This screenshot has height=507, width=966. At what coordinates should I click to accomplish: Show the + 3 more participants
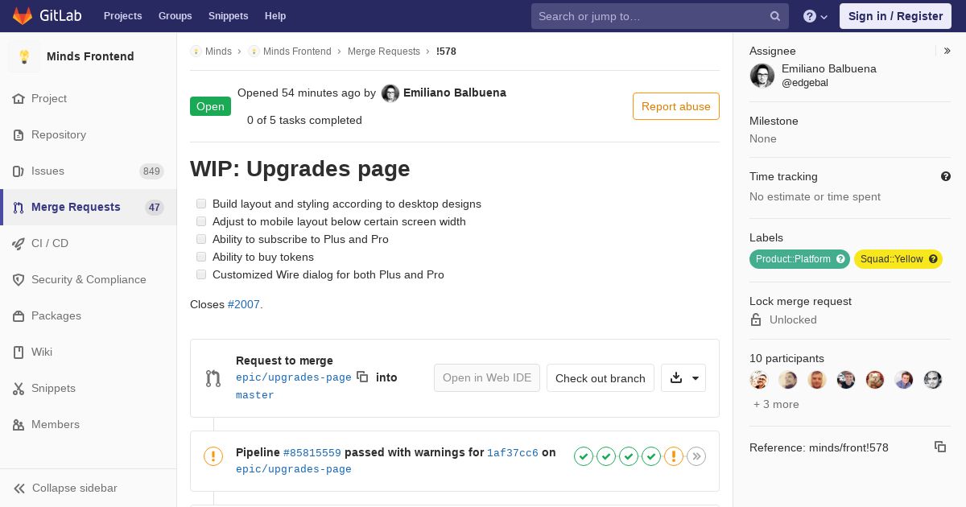(x=776, y=404)
